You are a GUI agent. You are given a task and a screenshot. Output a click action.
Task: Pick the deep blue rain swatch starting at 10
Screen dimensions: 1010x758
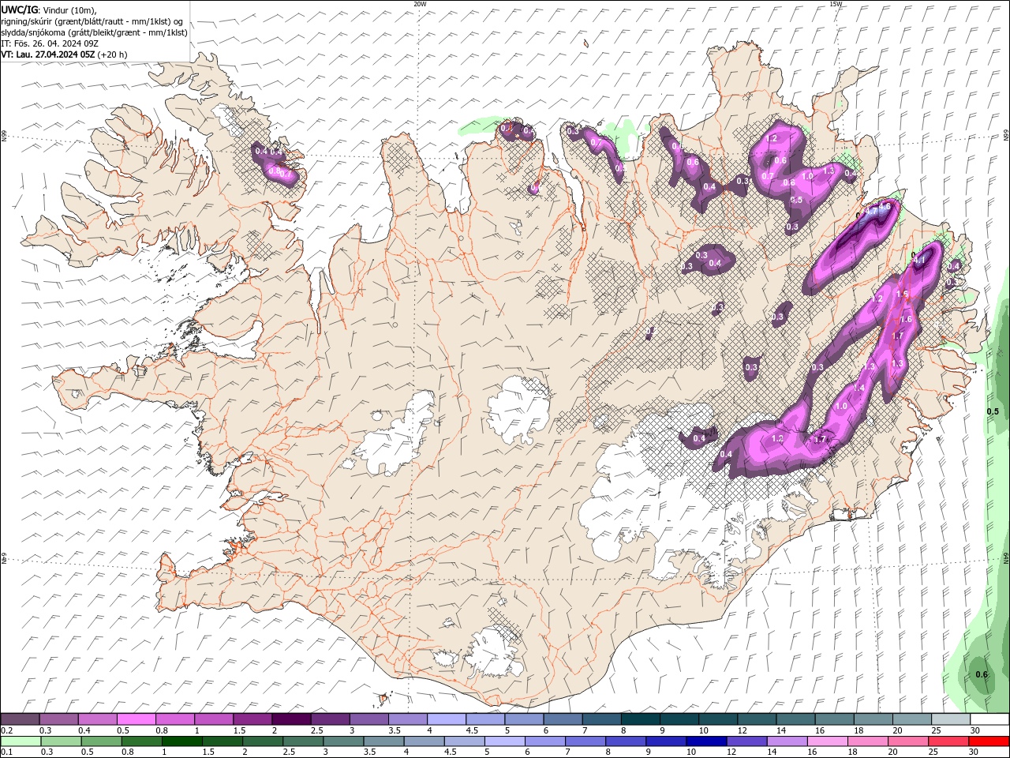[706, 741]
